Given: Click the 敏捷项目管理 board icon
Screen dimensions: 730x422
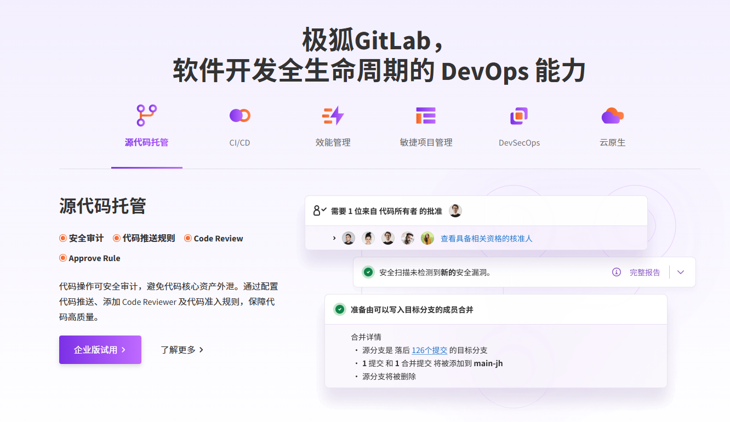Looking at the screenshot, I should [426, 115].
